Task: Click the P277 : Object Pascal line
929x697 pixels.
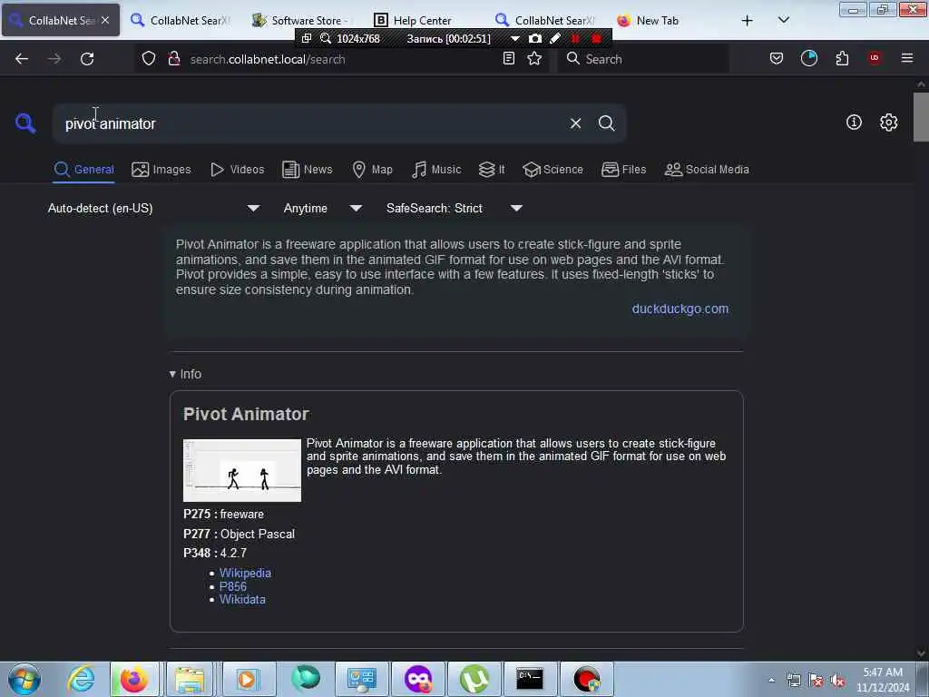Action: point(239,534)
